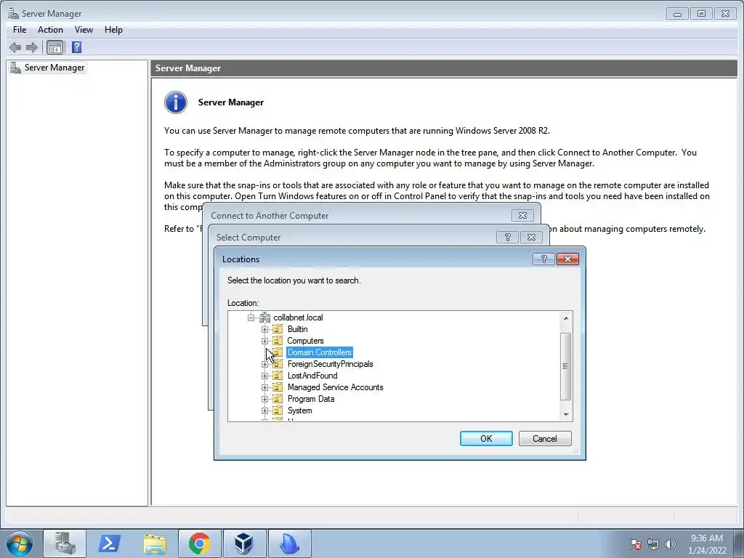
Task: Click the location list scroll down arrow
Action: pos(565,415)
